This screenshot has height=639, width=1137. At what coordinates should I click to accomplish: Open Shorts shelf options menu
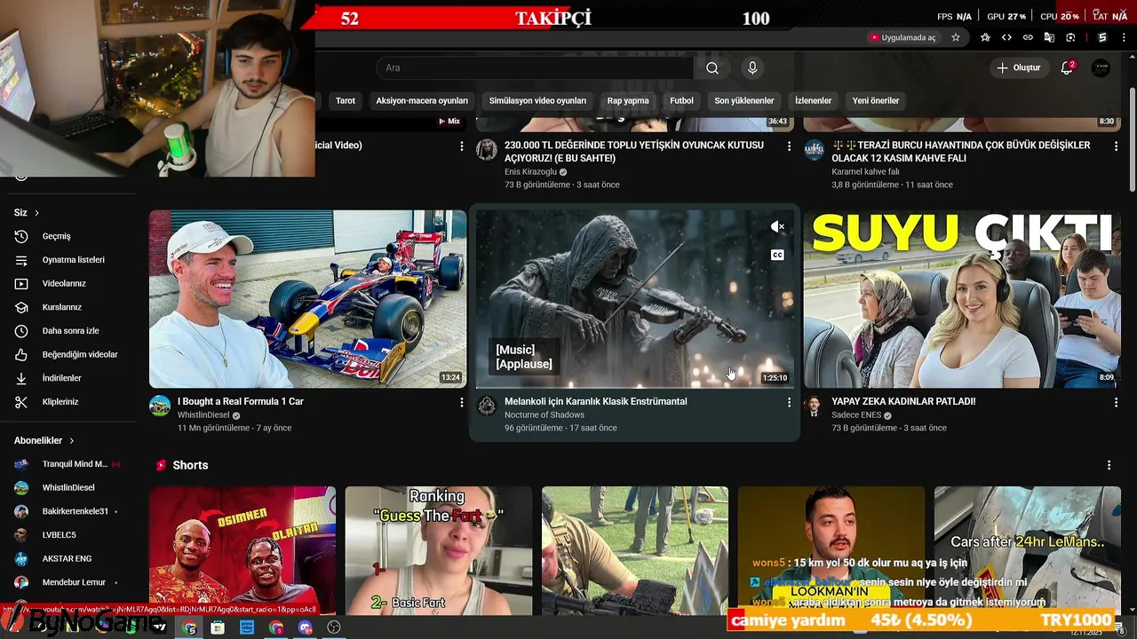pos(1109,465)
